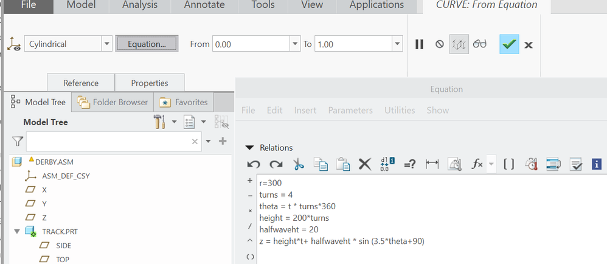Insert function using the fx icon

click(x=477, y=164)
